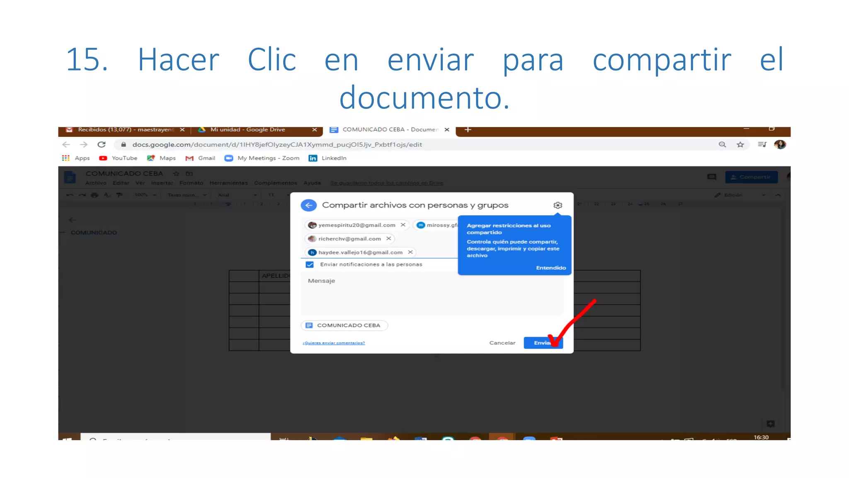Remove haydee.vallejo16@gmail.com from recipients
Screen dimensions: 849x478
(x=410, y=252)
